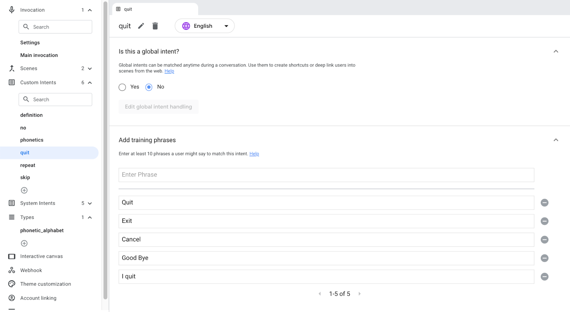The height and width of the screenshot is (312, 570).
Task: Open the phonetics custom intent
Action: pyautogui.click(x=32, y=140)
